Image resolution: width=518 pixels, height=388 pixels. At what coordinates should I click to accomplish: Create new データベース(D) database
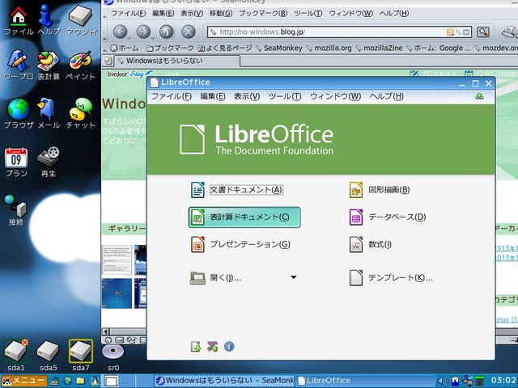tap(388, 217)
